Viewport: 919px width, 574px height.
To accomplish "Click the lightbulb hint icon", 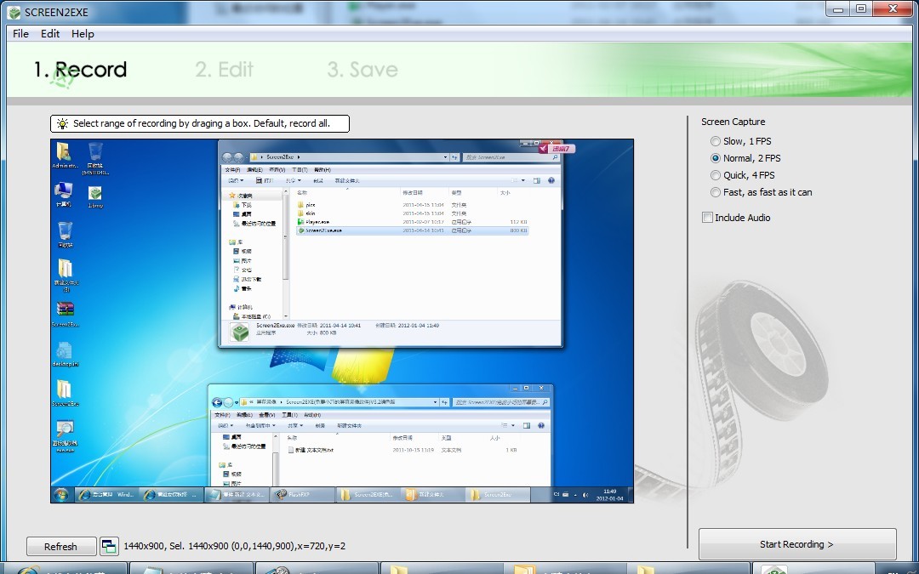I will [62, 124].
